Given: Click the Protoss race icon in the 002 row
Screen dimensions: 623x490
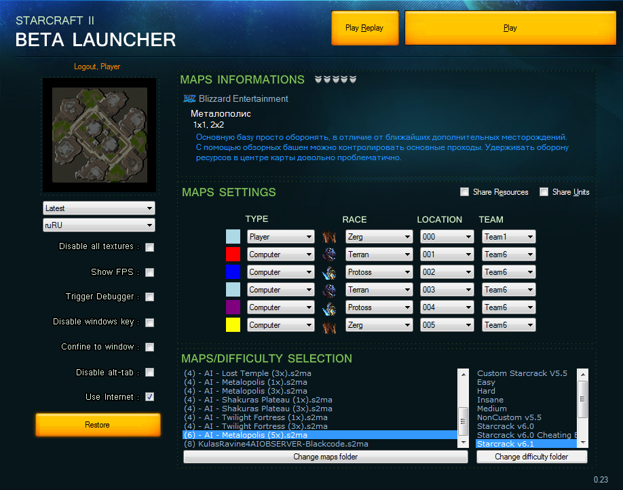Looking at the screenshot, I should pyautogui.click(x=329, y=272).
